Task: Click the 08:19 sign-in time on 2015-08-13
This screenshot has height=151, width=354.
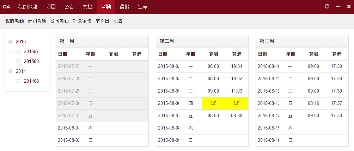Action: click(x=313, y=103)
